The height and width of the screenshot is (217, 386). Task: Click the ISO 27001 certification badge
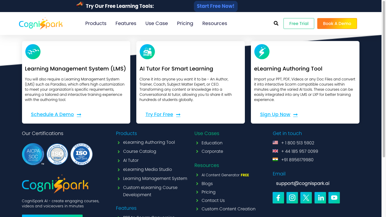point(57,154)
